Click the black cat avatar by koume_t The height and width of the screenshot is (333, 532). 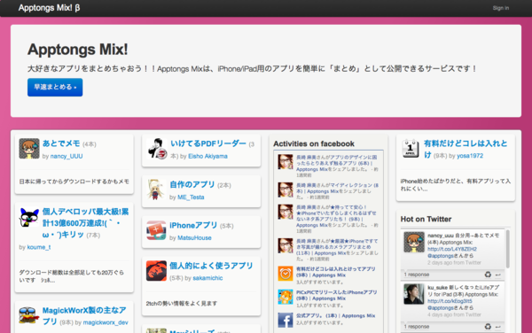(x=29, y=218)
